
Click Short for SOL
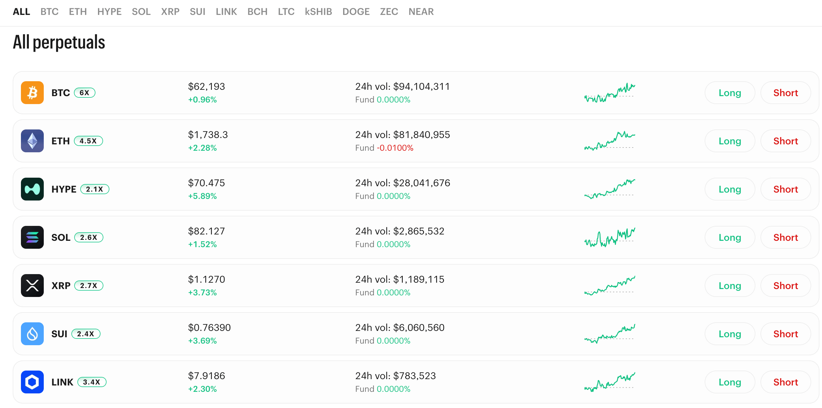(x=786, y=237)
